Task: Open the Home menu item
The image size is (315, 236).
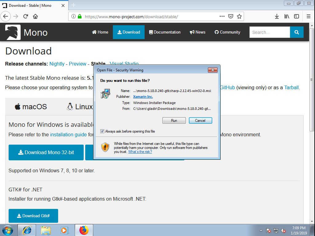Action: coord(100,32)
